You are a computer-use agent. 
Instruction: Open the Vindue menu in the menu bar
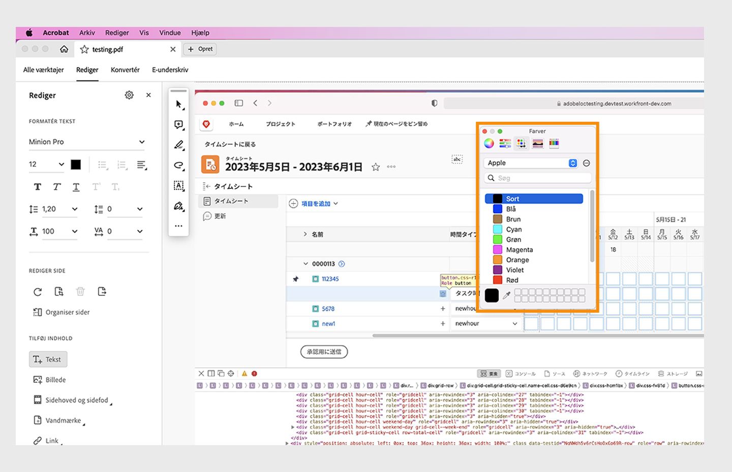click(x=169, y=32)
